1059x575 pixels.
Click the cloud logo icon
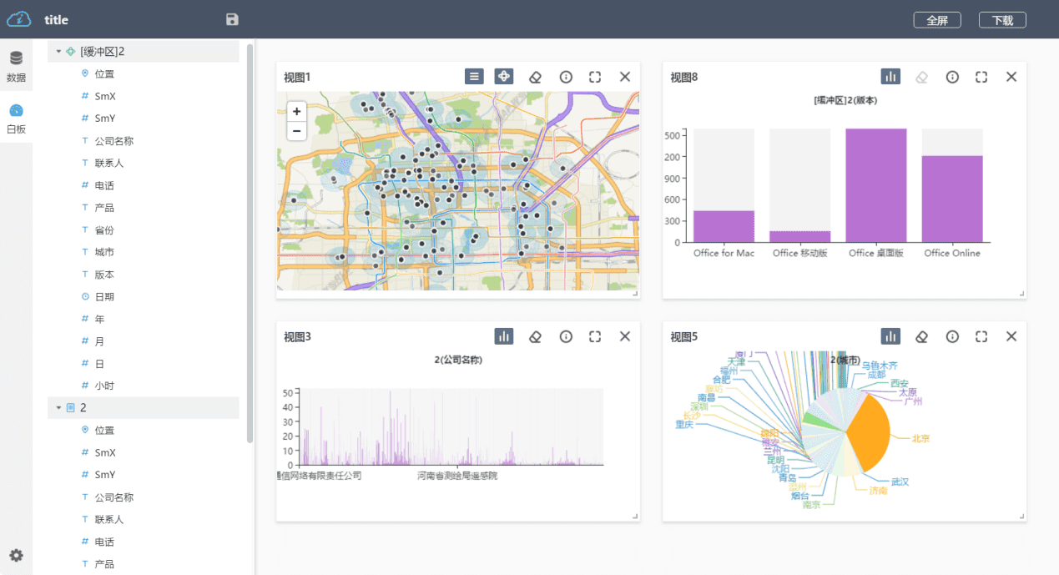[x=18, y=19]
